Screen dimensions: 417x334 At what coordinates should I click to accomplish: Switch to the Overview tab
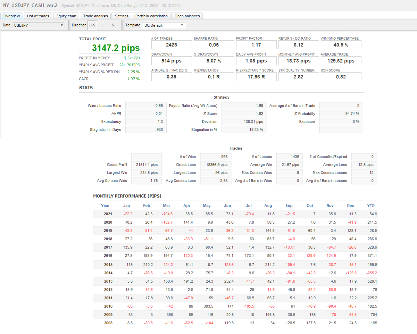12,16
